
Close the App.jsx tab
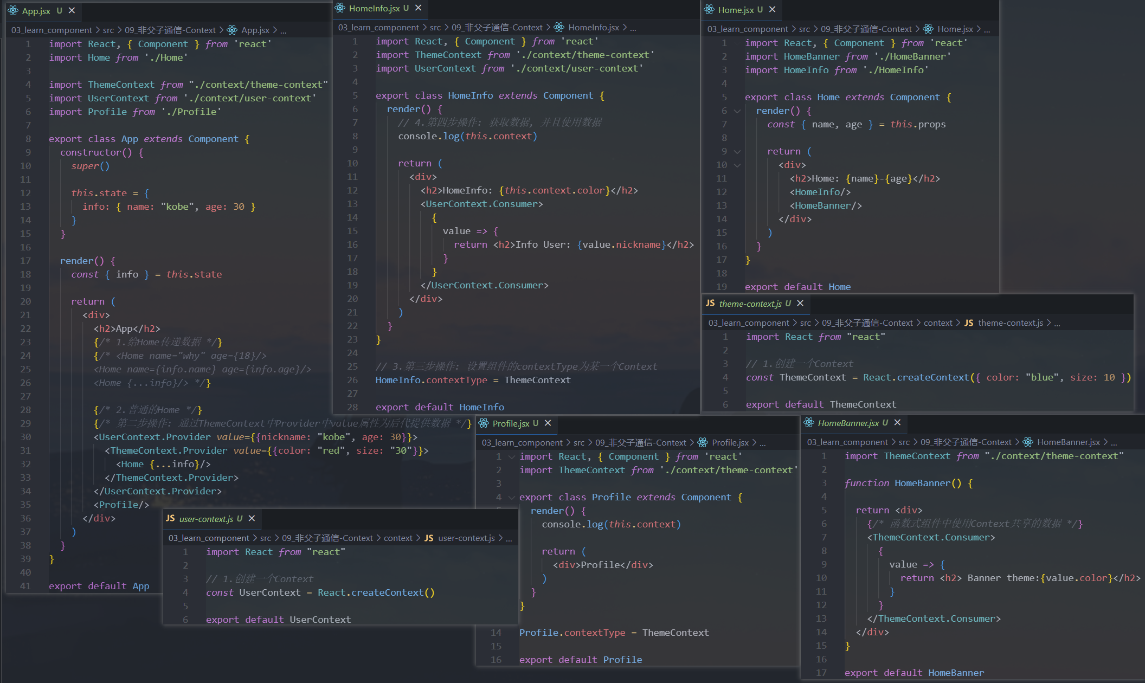[x=72, y=10]
